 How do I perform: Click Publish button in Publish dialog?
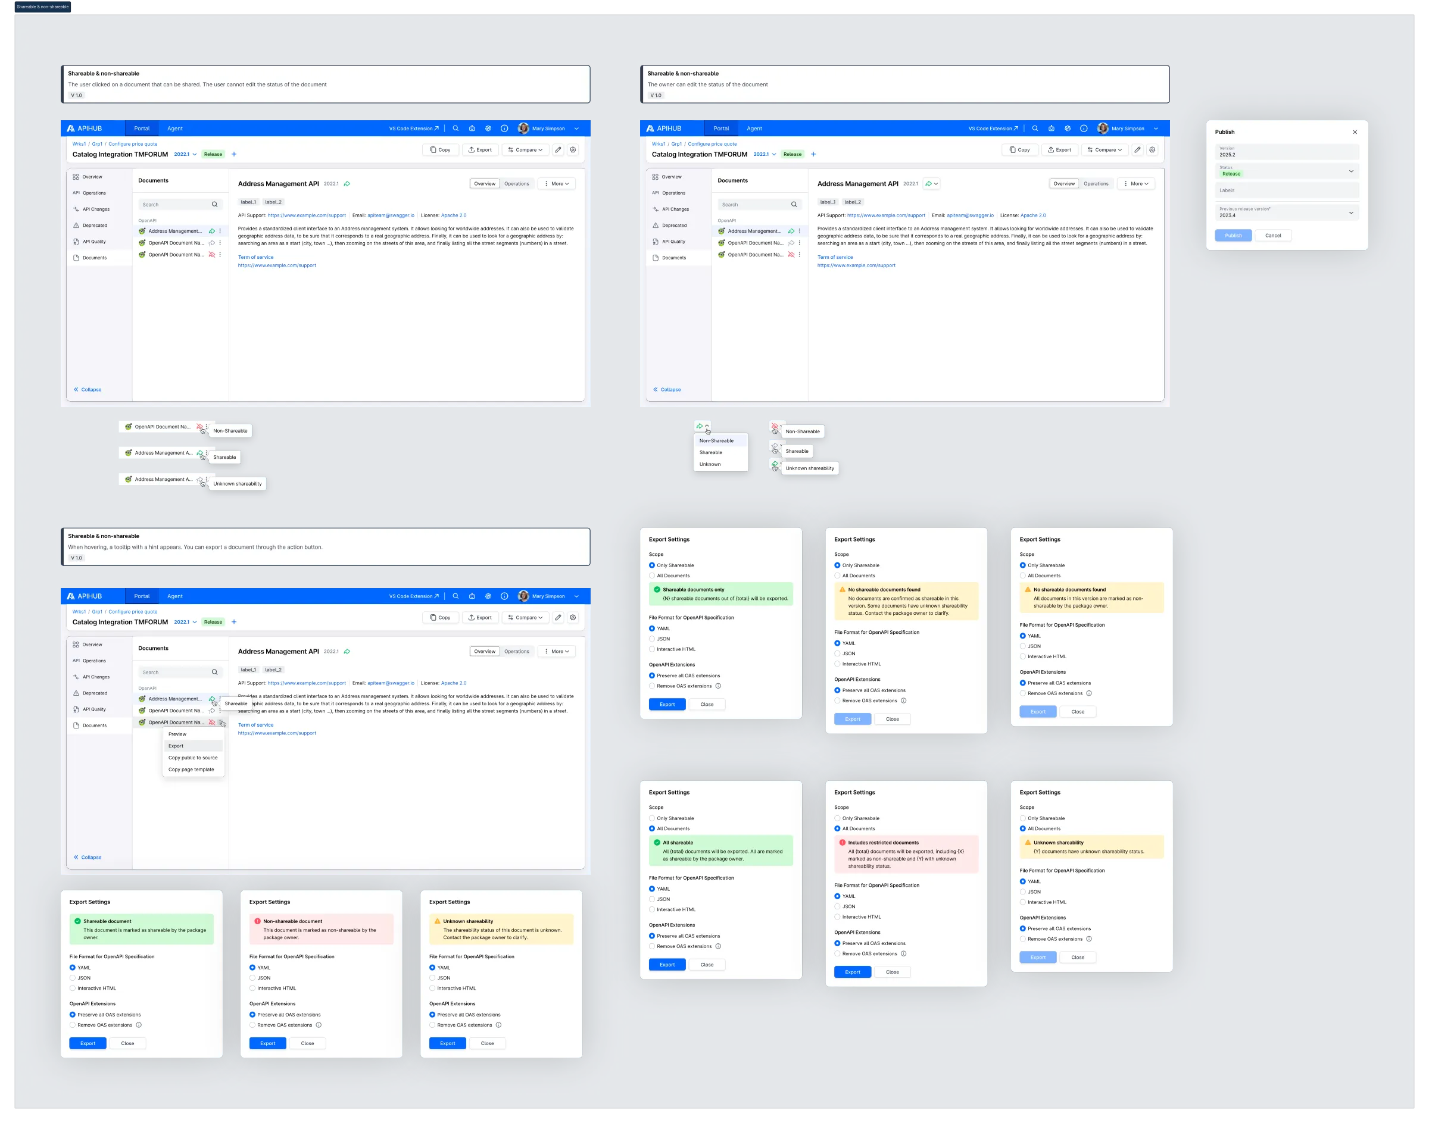coord(1234,236)
